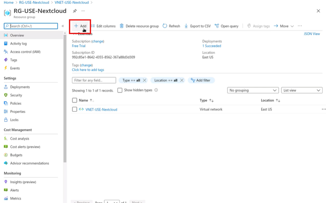Open the VNET-USE-Nextcloud resource link
Image resolution: width=326 pixels, height=203 pixels.
[x=101, y=109]
